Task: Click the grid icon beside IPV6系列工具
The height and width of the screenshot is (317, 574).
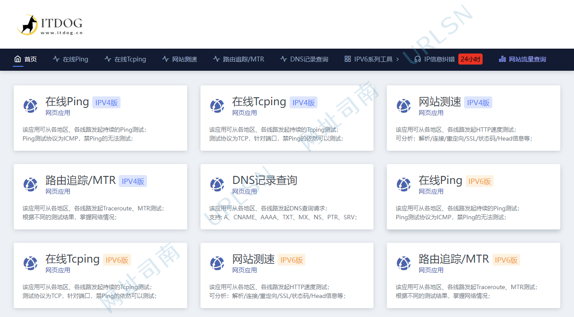Action: pos(347,59)
